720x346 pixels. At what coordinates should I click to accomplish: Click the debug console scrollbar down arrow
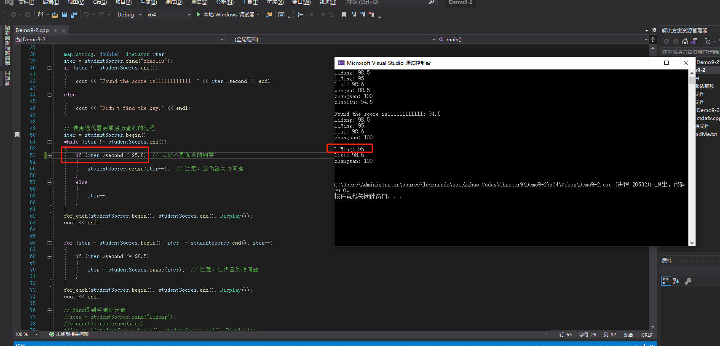(x=692, y=243)
